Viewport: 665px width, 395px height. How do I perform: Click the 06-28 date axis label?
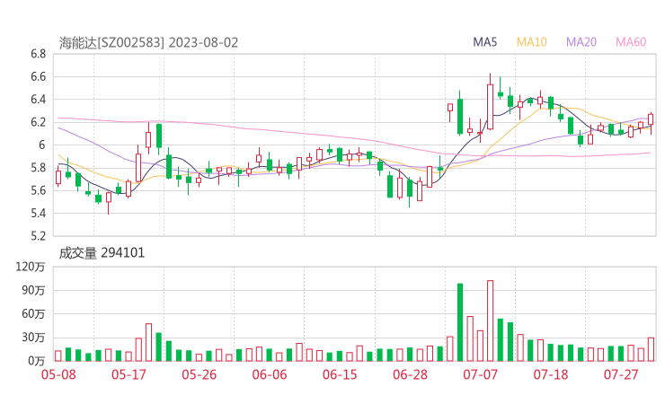(x=411, y=374)
